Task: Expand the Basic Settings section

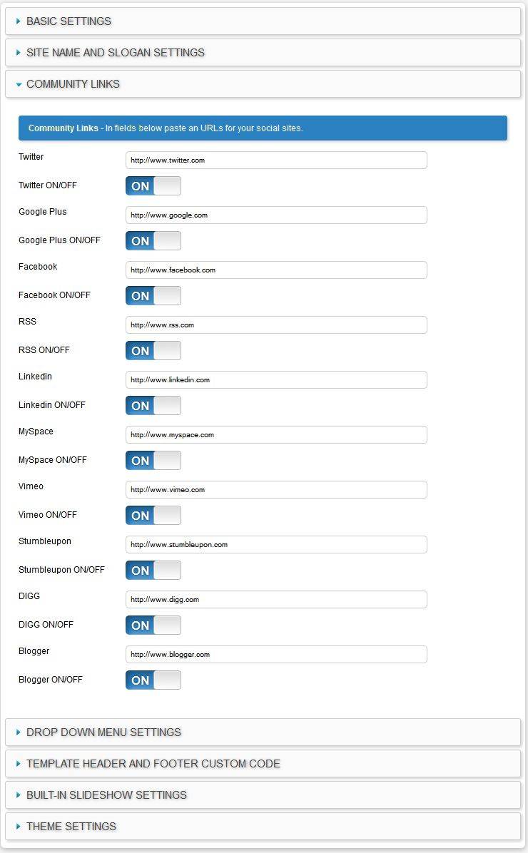Action: click(x=263, y=21)
